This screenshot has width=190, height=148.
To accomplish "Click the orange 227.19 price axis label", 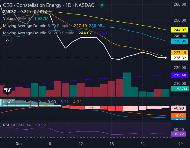I will (x=180, y=53).
